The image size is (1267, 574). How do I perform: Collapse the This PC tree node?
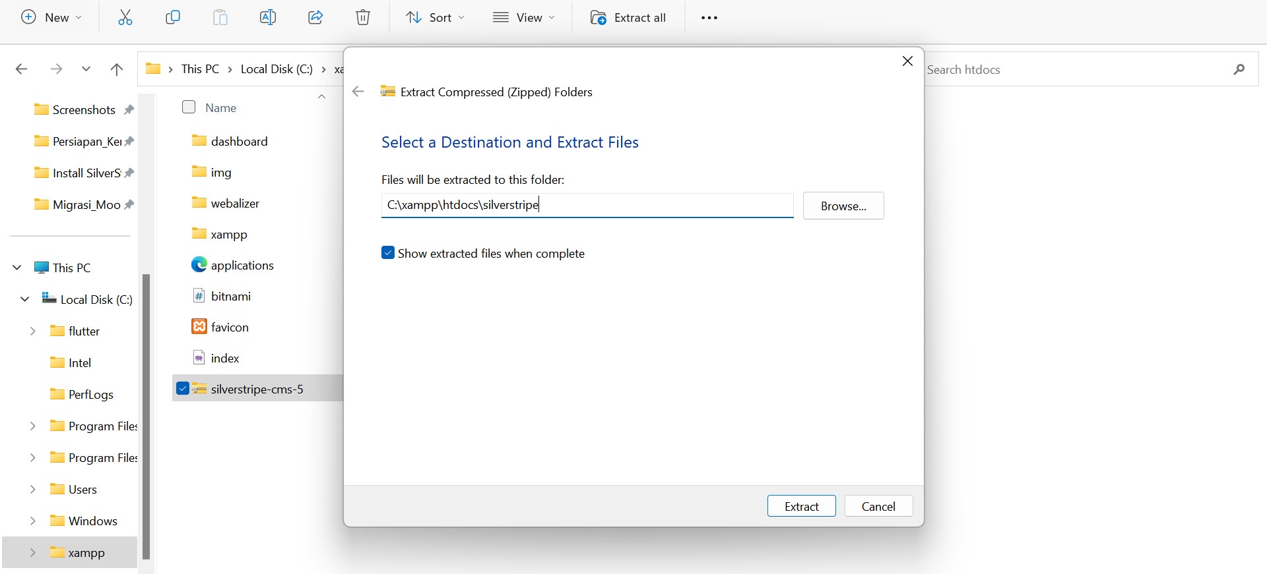17,268
